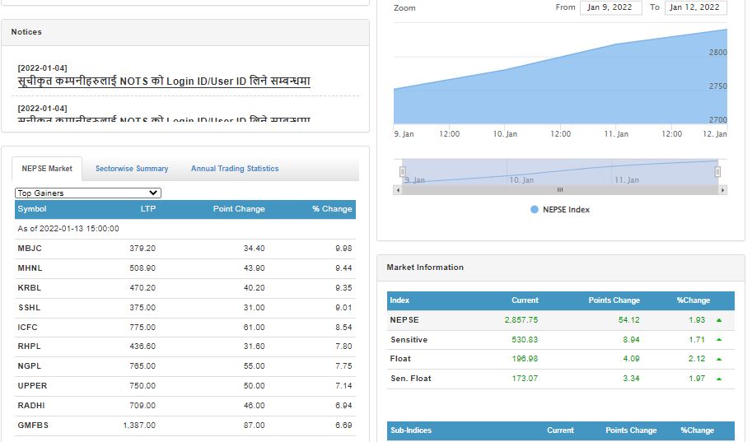This screenshot has width=752, height=442.
Task: Click the NEPSE index row label
Action: [x=404, y=320]
